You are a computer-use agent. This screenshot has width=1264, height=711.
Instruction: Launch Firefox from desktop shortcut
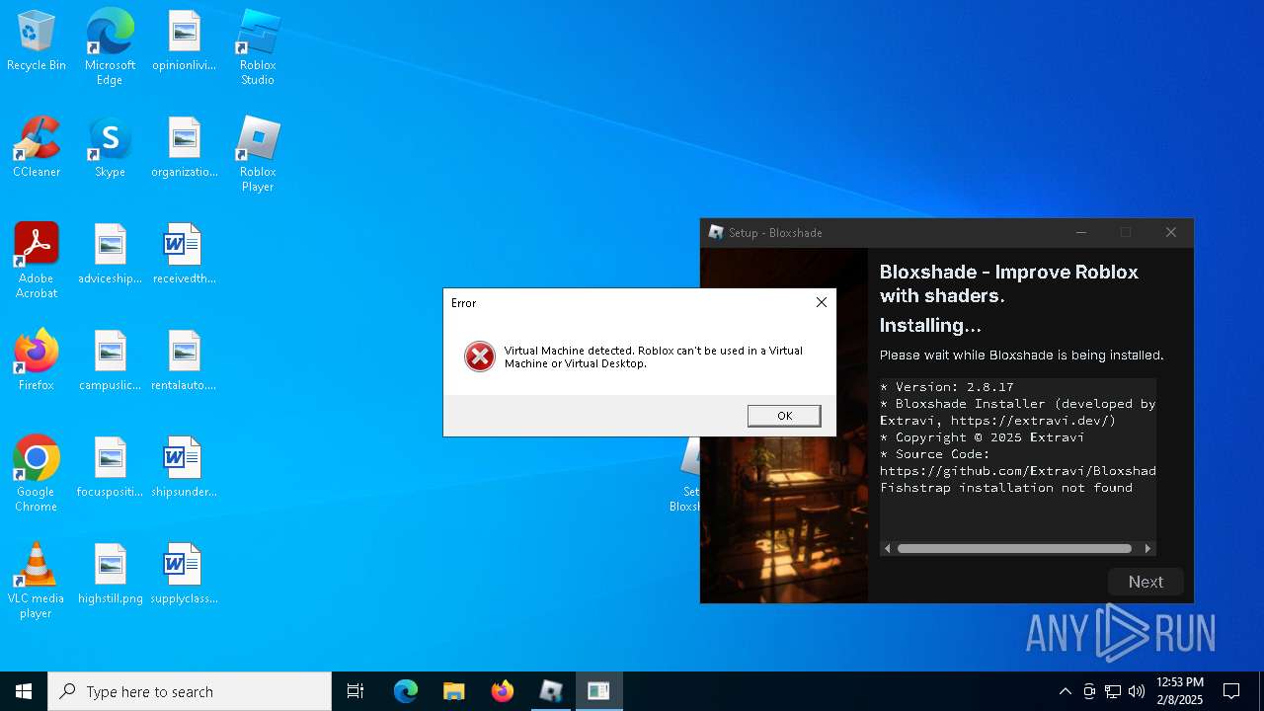tap(37, 361)
